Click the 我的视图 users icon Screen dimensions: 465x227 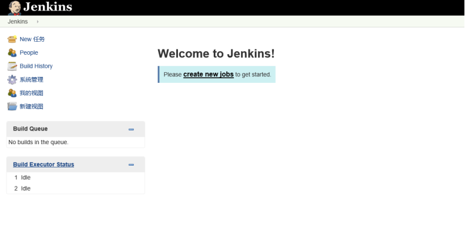point(12,93)
